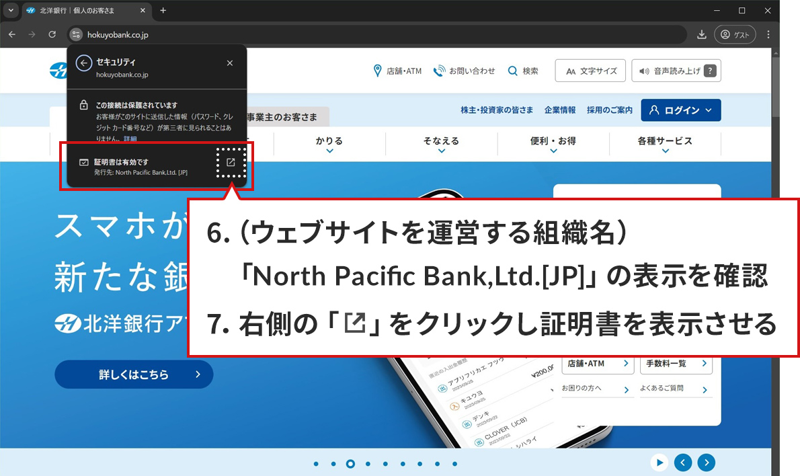Go back in the security popup
Viewport: 800px width, 476px height.
[83, 63]
